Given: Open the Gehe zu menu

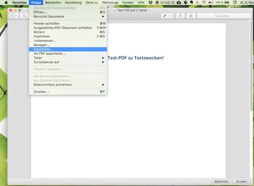Looking at the screenshot, I should (92, 2).
